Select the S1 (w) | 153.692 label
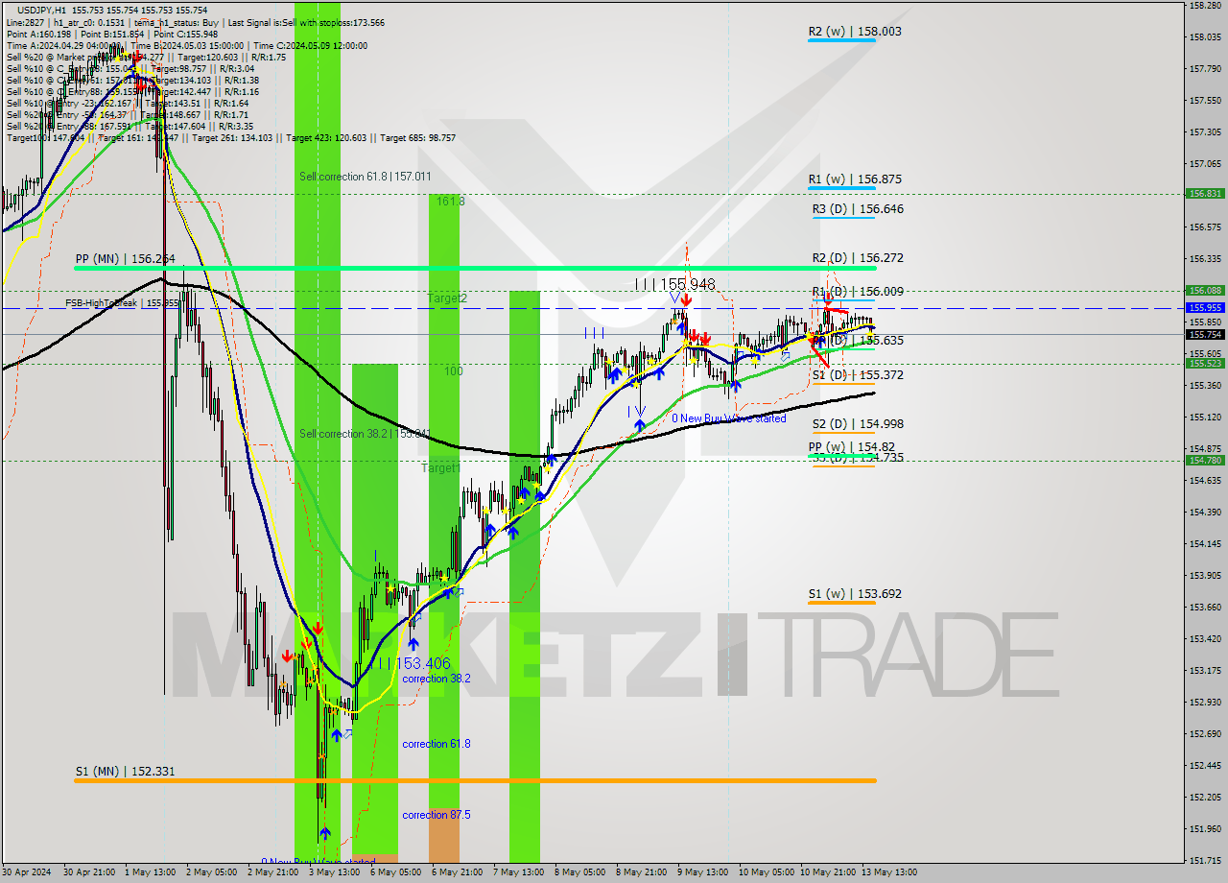The image size is (1228, 883). tap(854, 594)
